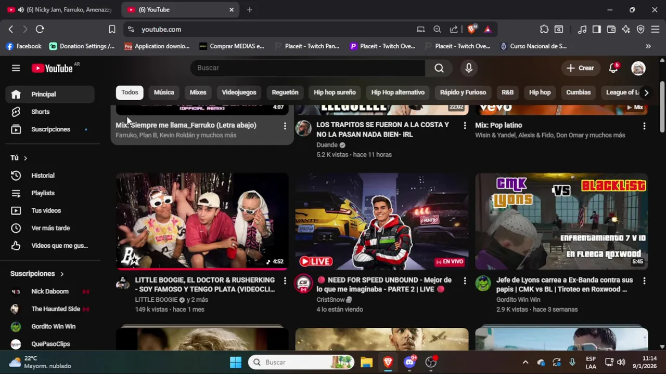Open the media control music note icon

click(582, 29)
